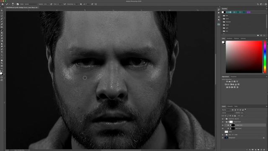Open layer filter Kind dropdown
The width and height of the screenshot is (268, 151).
click(226, 110)
